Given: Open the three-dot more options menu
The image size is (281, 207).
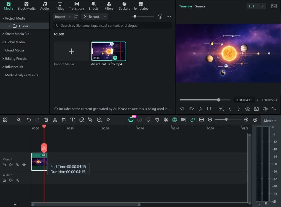Looking at the screenshot, I should (169, 17).
